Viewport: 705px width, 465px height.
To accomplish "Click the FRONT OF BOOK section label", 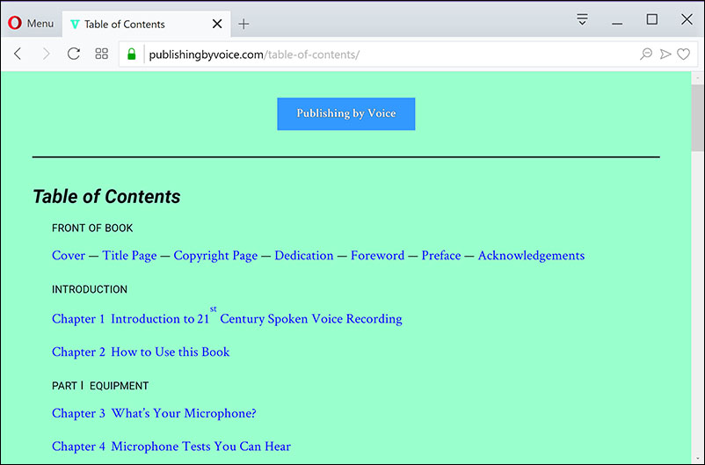I will pyautogui.click(x=92, y=228).
